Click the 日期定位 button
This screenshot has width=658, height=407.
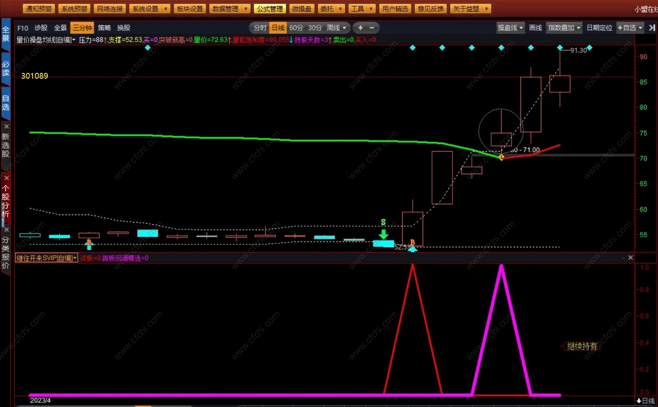click(x=599, y=28)
